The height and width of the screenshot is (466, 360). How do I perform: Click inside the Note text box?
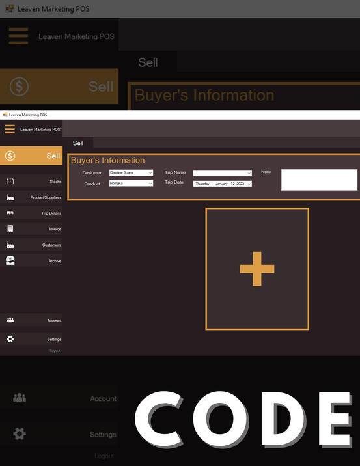click(x=319, y=180)
